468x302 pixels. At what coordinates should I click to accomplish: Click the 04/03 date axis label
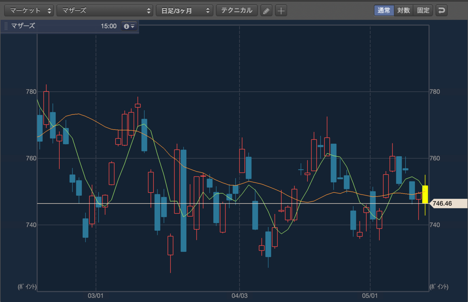(x=239, y=296)
